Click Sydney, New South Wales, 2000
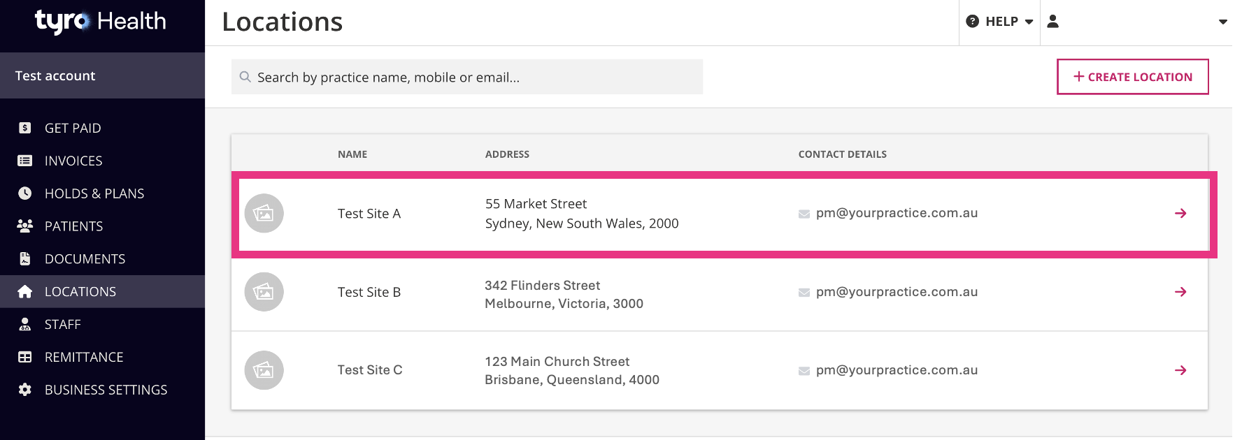The image size is (1235, 440). tap(582, 223)
